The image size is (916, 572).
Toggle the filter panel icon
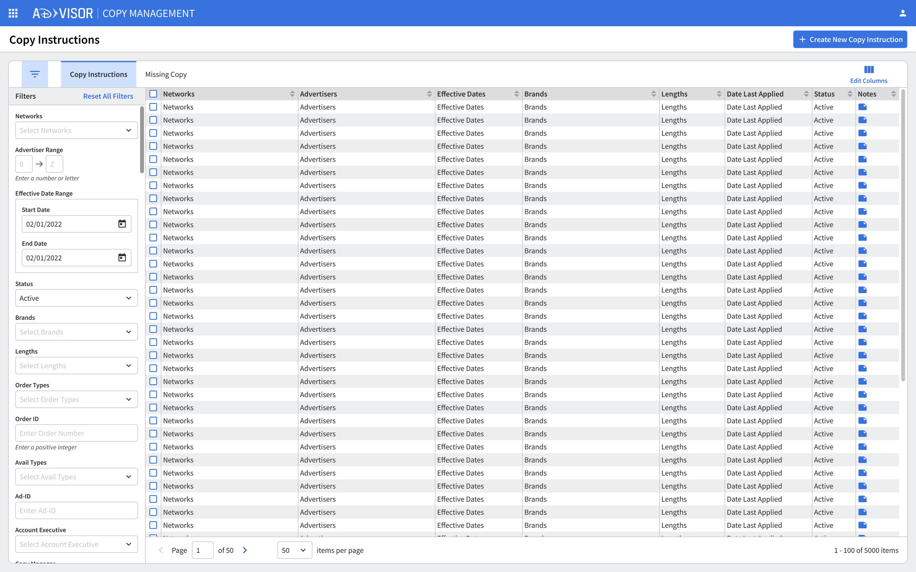[x=35, y=74]
